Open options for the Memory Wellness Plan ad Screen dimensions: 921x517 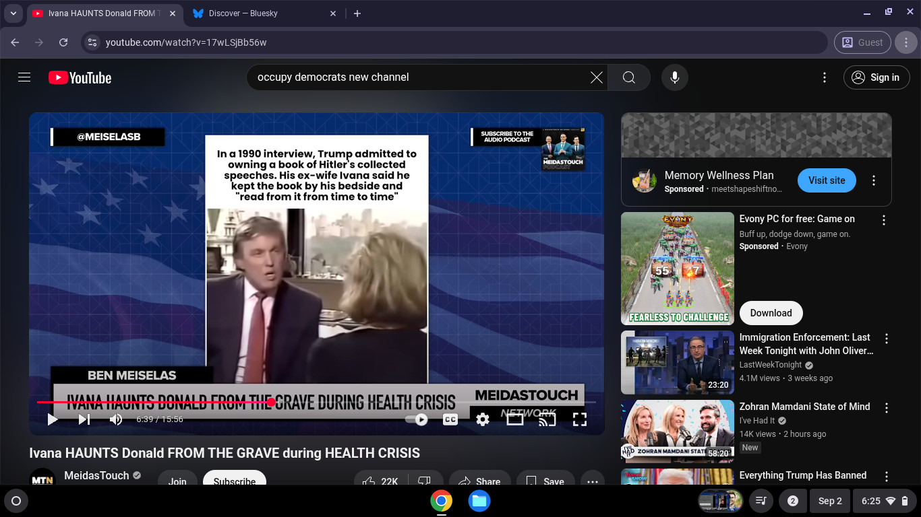coord(874,180)
